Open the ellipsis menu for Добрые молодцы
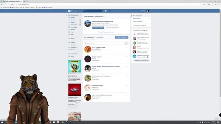The image size is (221, 124). [127, 57]
